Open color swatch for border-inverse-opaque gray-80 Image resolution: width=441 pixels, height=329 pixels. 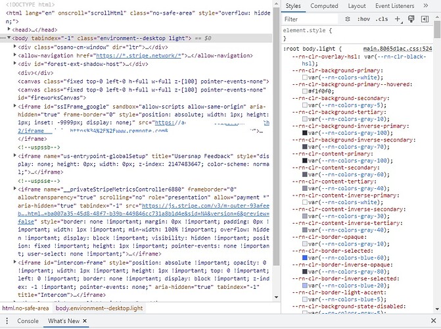tap(304, 272)
